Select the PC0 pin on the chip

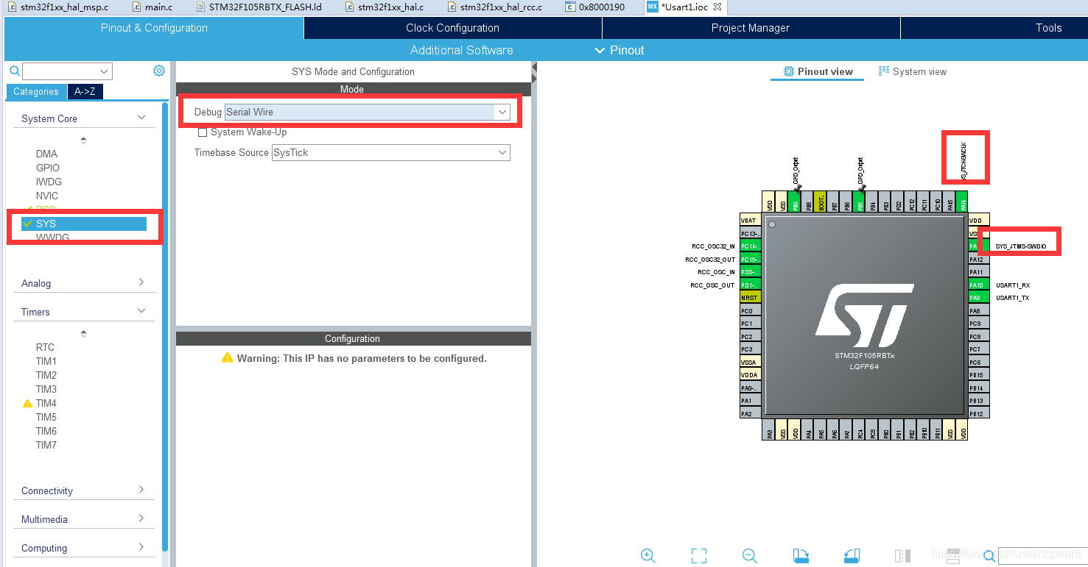coord(751,311)
